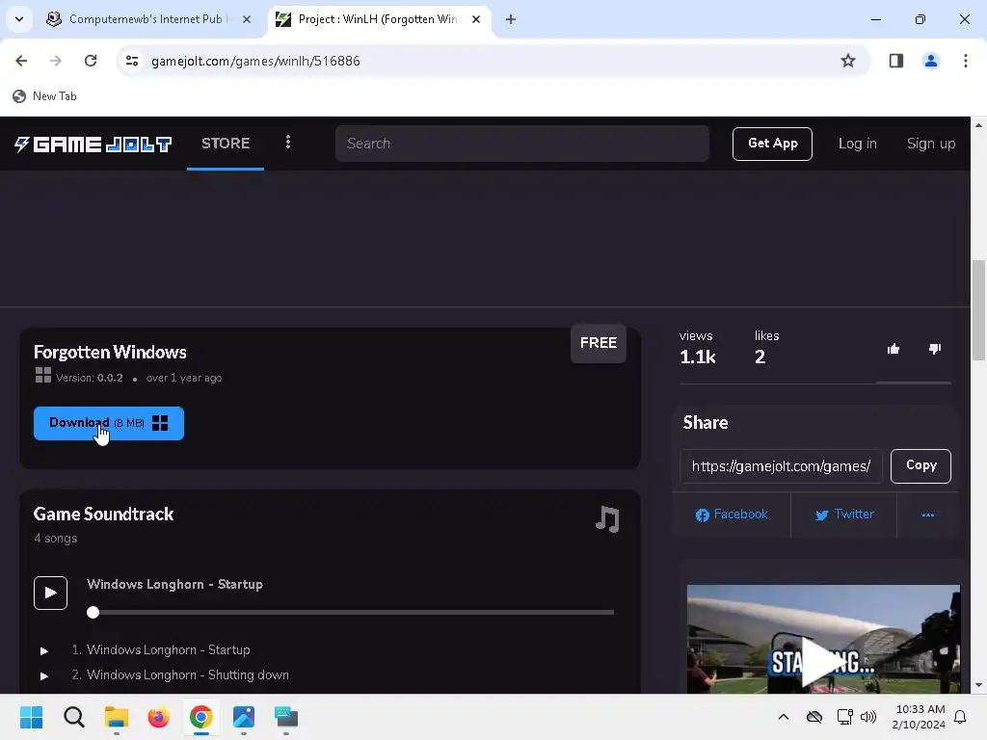
Task: Go forward in browser history
Action: [x=56, y=61]
